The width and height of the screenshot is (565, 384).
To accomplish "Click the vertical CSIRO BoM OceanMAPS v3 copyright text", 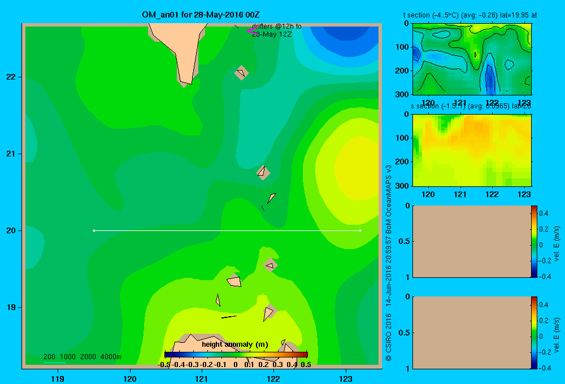I will 389,263.
